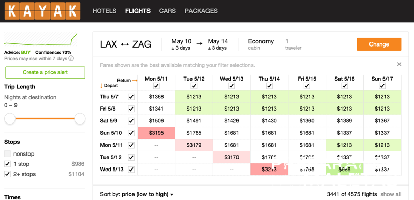
Task: Click Create a price alert
Action: [45, 72]
